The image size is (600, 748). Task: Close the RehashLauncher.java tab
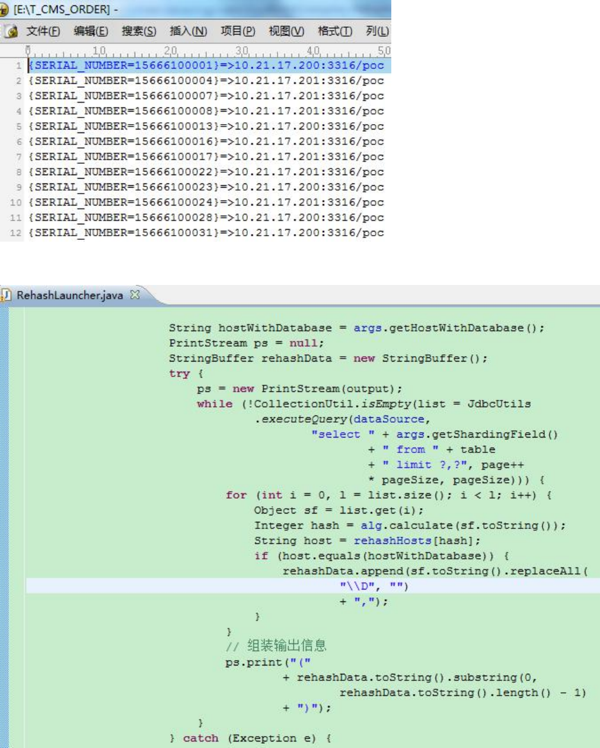coord(135,294)
